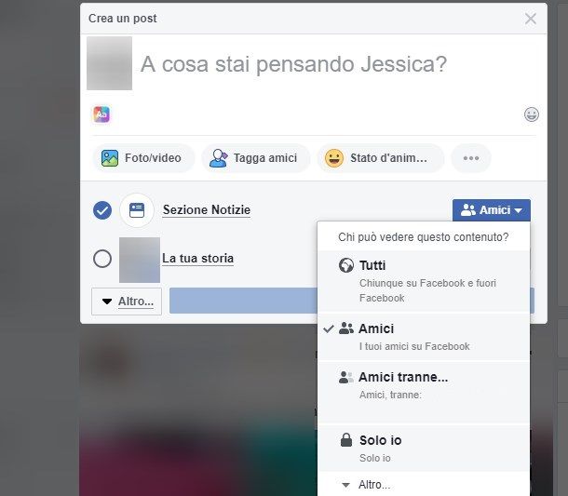Click the blurred profile picture in composer

pyautogui.click(x=109, y=63)
